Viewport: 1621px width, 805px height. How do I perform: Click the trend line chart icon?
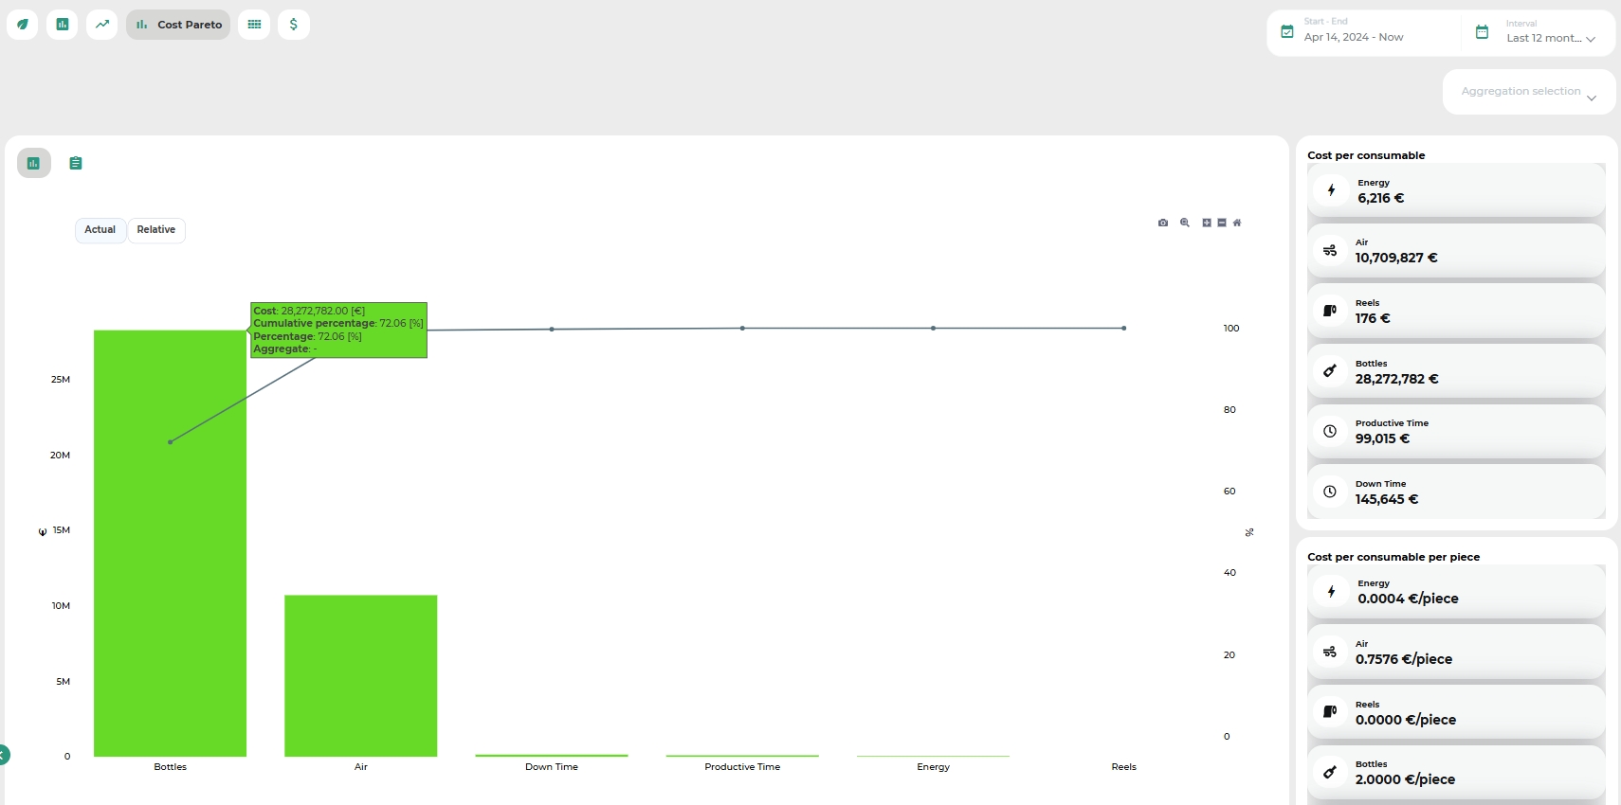[101, 25]
